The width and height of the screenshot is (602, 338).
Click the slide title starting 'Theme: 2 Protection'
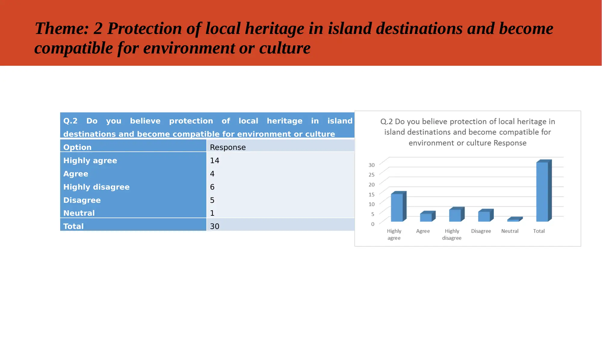294,38
